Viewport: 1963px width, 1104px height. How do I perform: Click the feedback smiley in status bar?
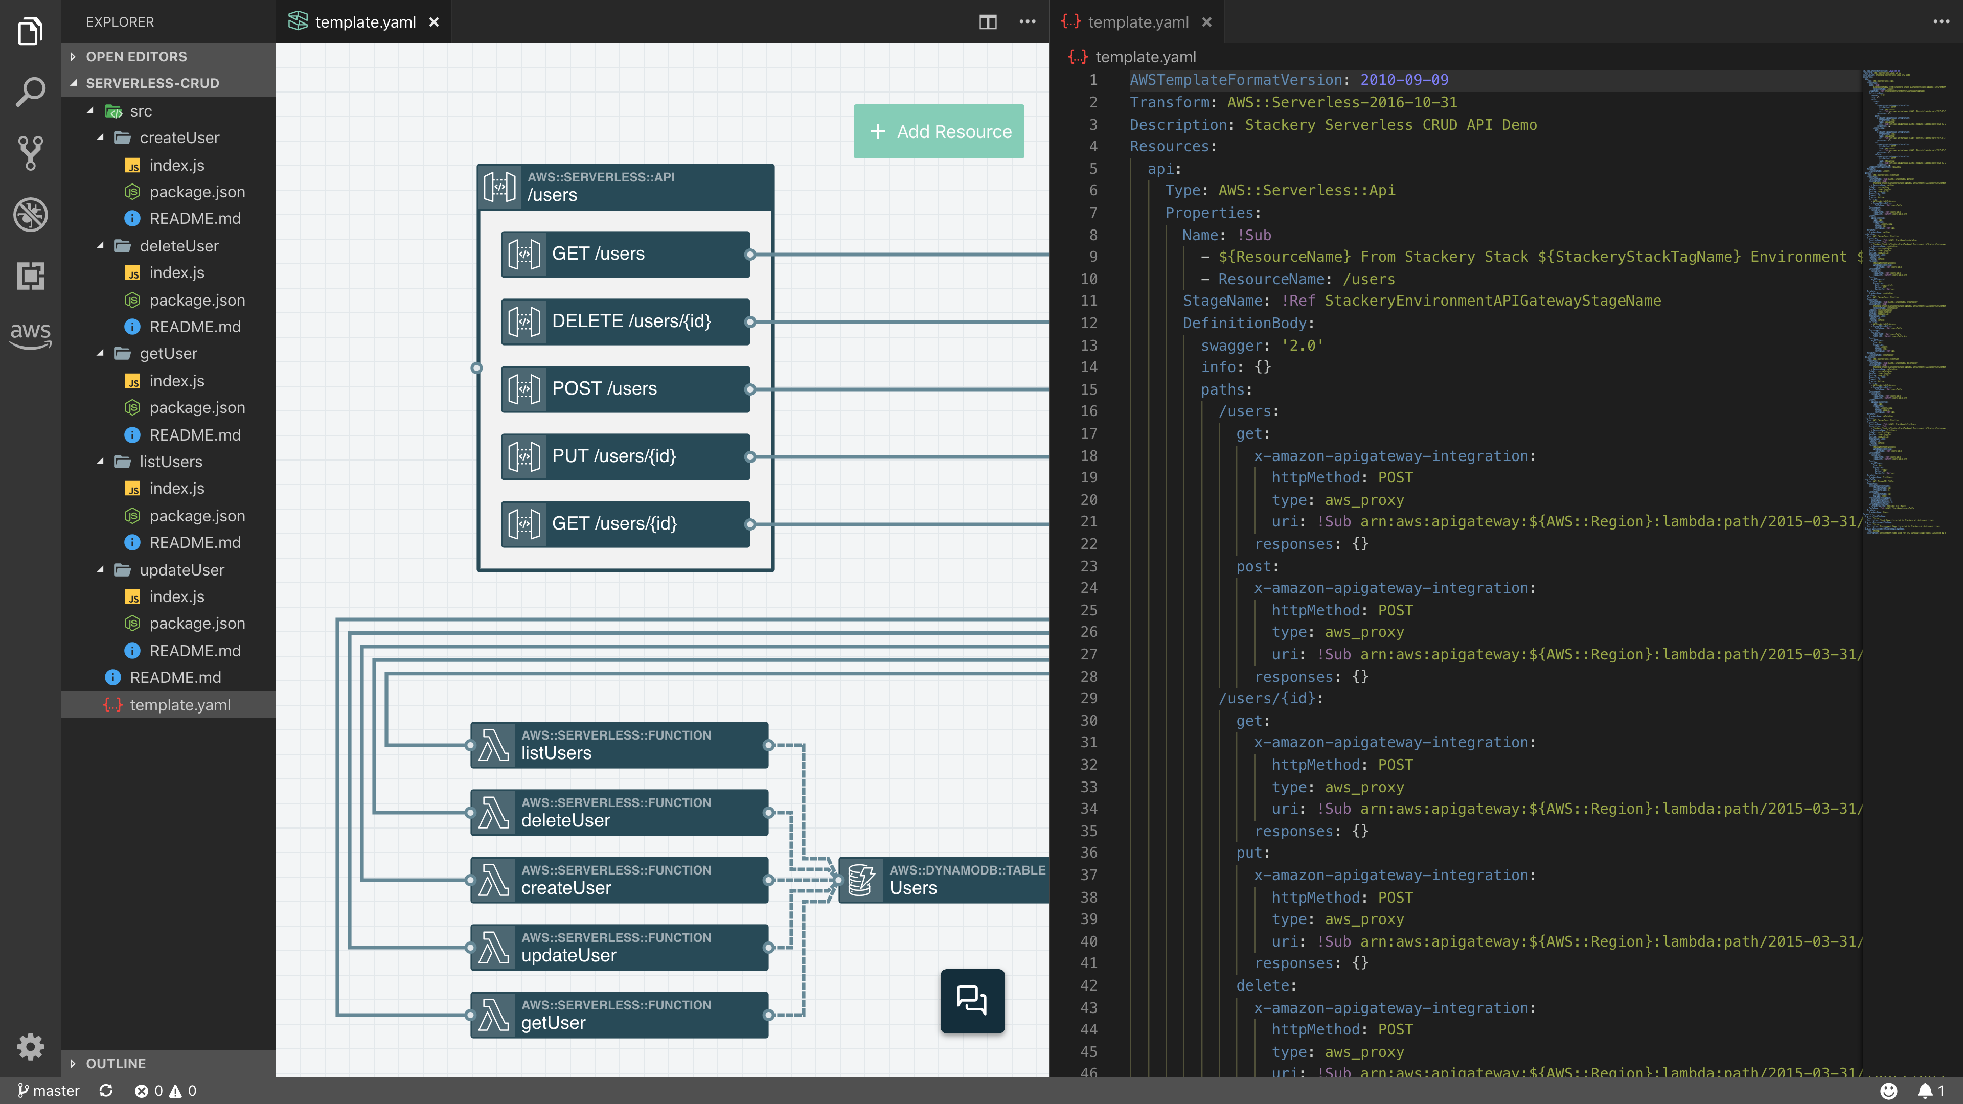coord(1888,1090)
